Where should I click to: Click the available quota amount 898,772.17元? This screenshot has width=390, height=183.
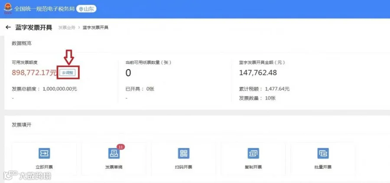[35, 73]
